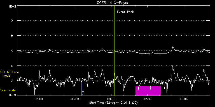215x107 pixels.
Task: Click the 06:00 time axis label
Action: click(75, 99)
